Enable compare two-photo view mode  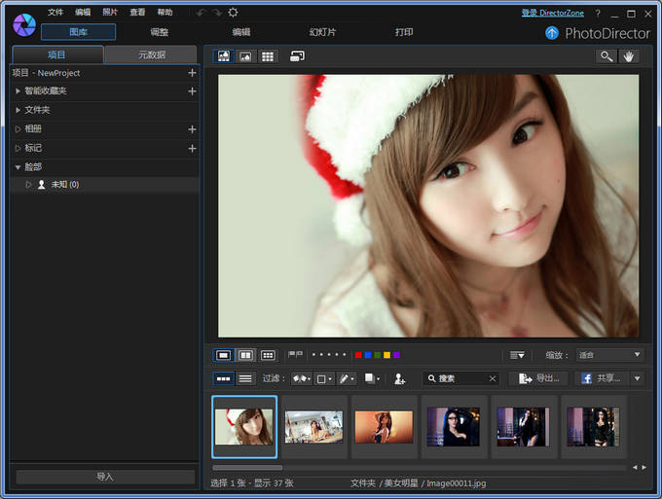point(245,355)
